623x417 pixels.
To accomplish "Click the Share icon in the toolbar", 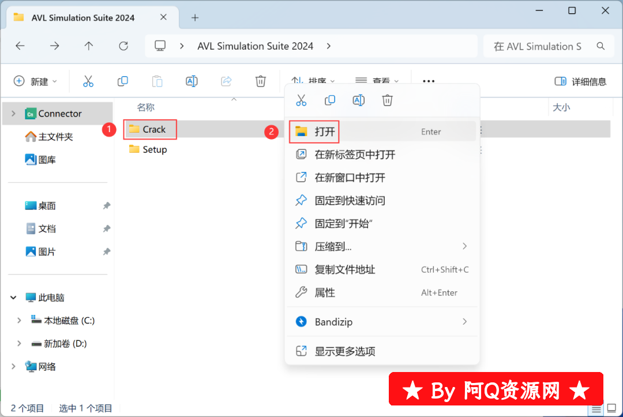I will coord(226,81).
